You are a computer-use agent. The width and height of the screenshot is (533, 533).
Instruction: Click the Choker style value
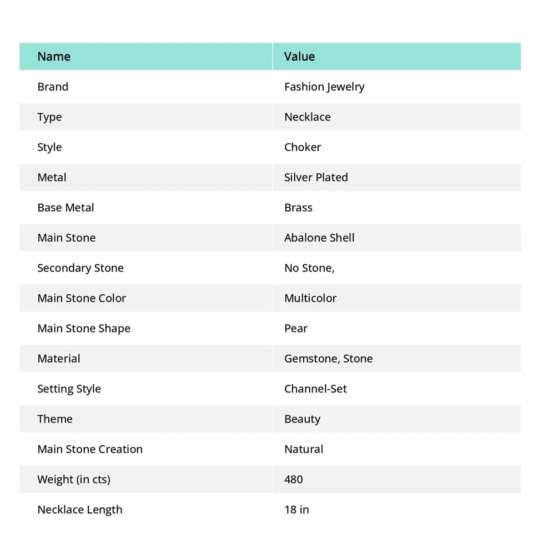click(303, 147)
